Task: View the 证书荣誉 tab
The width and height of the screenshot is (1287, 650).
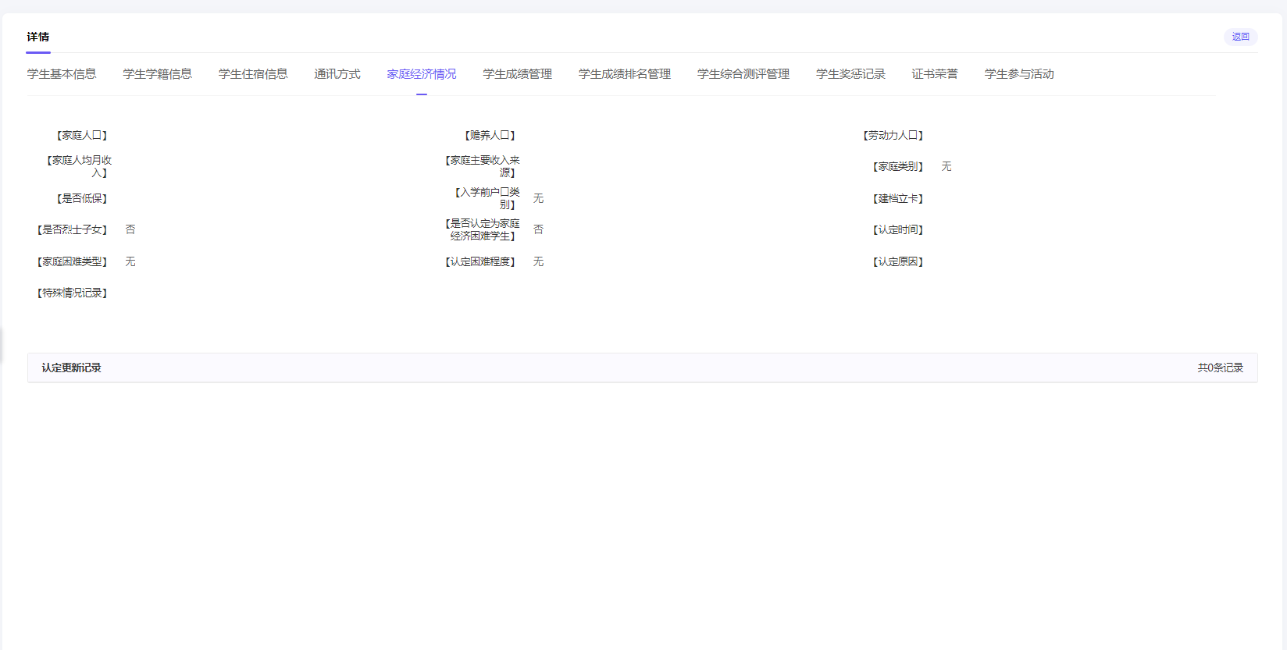Action: pos(935,74)
